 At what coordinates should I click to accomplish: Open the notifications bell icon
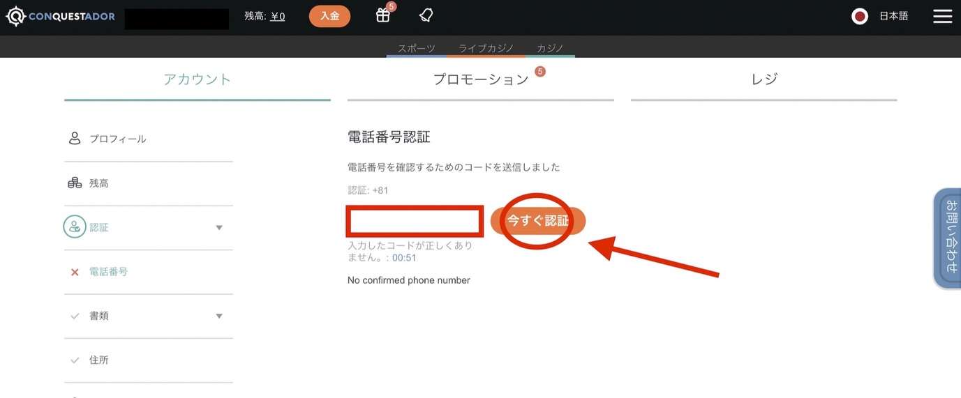[x=426, y=15]
